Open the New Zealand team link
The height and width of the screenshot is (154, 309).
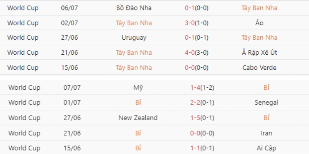click(138, 118)
